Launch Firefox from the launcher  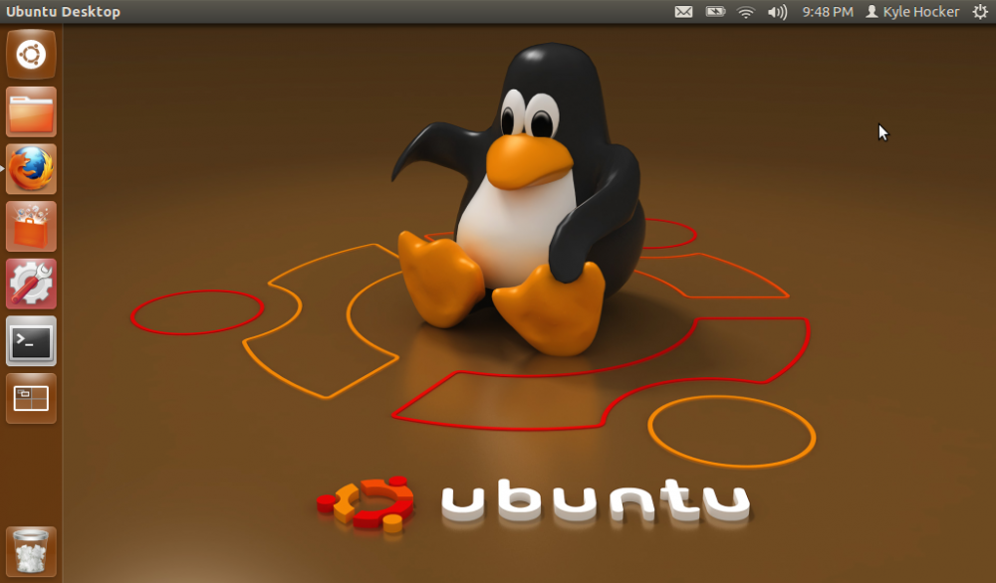click(x=31, y=169)
